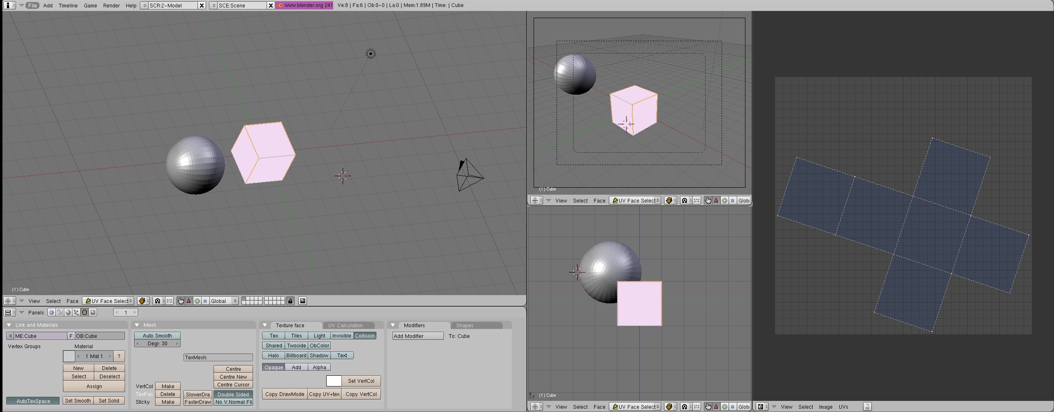Open the Global orientation dropdown

[223, 301]
